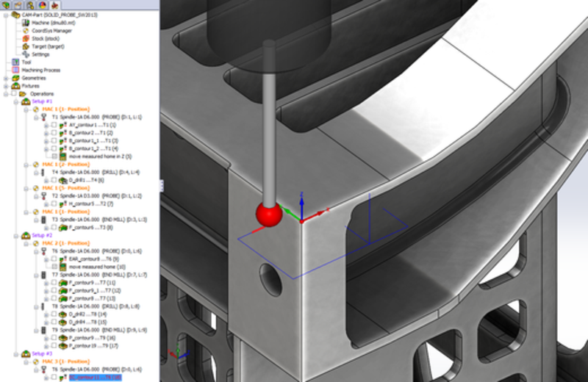Select the Stock icon in tree
588x382 pixels.
(26, 38)
